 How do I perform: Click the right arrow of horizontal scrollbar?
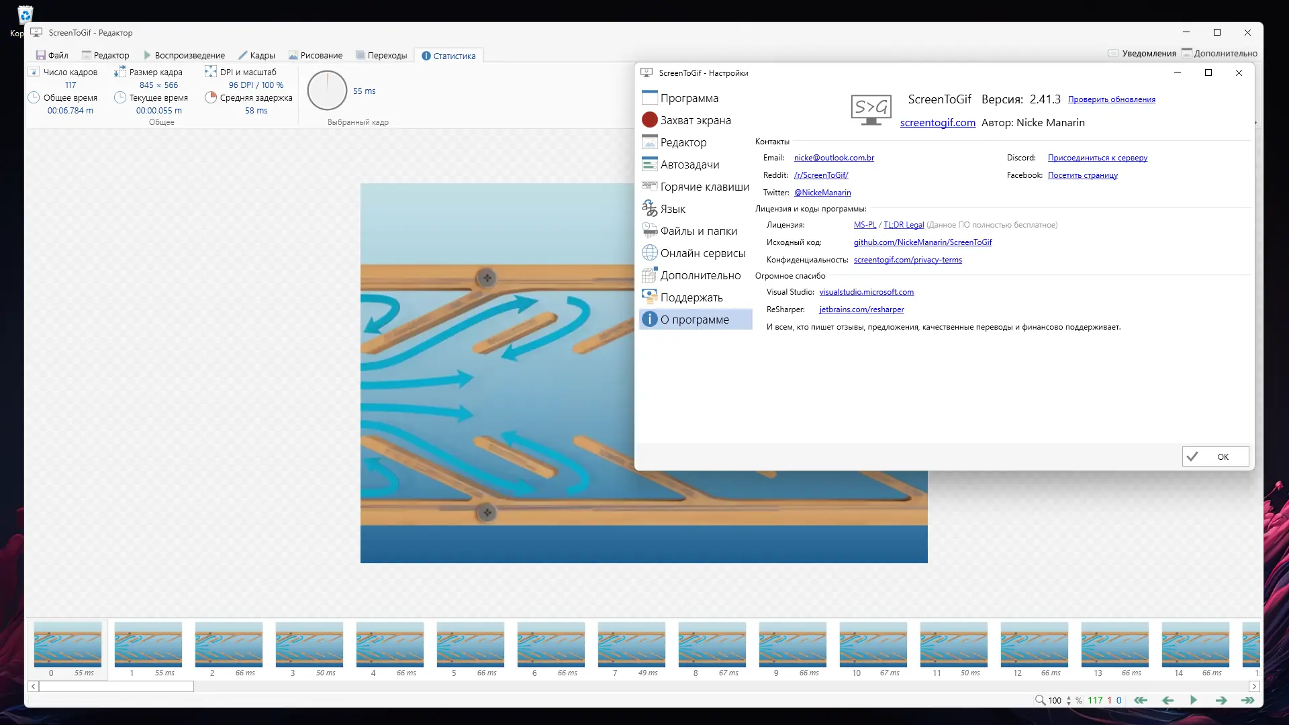click(x=1253, y=686)
